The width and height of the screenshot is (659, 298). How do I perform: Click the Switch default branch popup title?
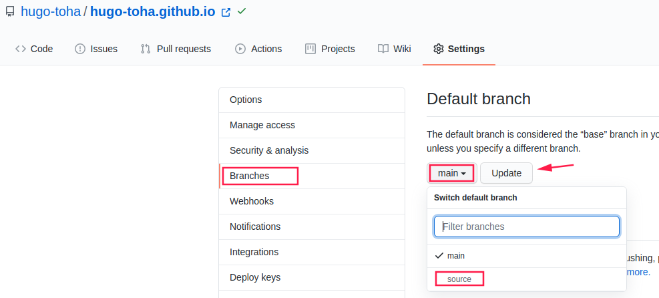coord(475,198)
